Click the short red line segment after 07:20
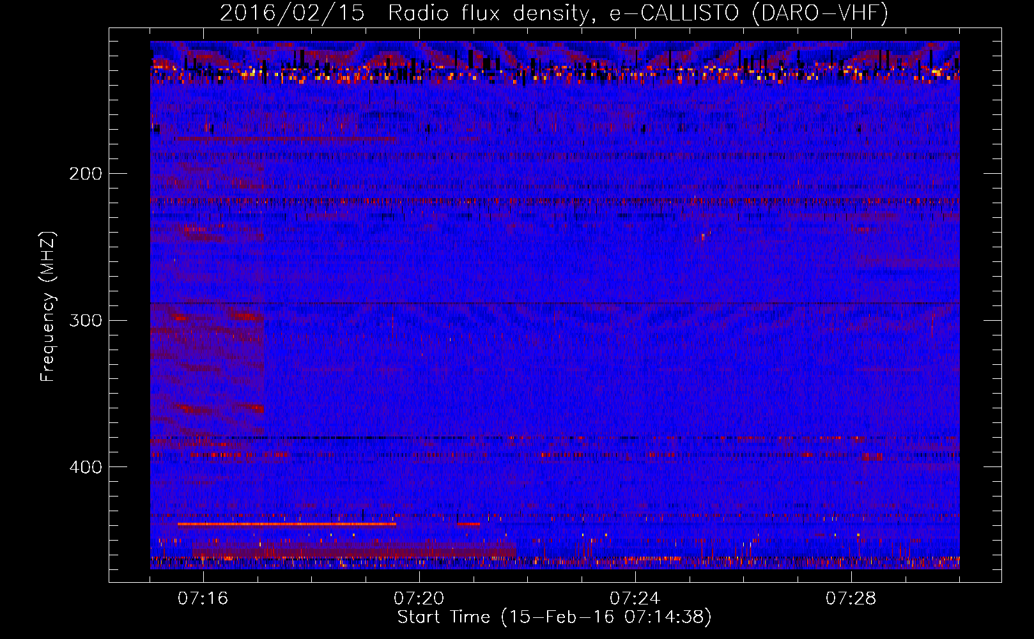 pyautogui.click(x=468, y=524)
